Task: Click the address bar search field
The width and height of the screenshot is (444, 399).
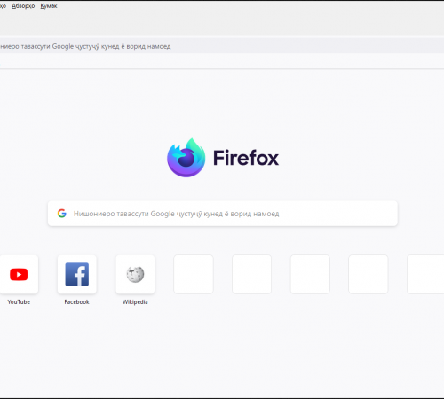Action: click(222, 46)
